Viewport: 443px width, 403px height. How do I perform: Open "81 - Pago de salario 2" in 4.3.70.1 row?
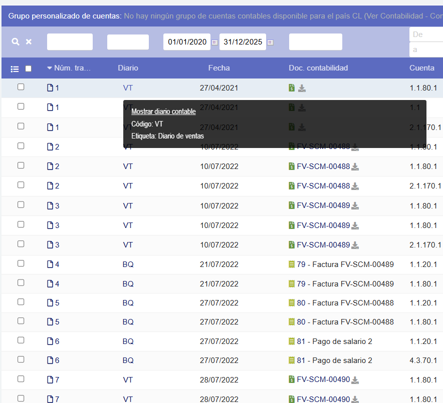pyautogui.click(x=334, y=360)
